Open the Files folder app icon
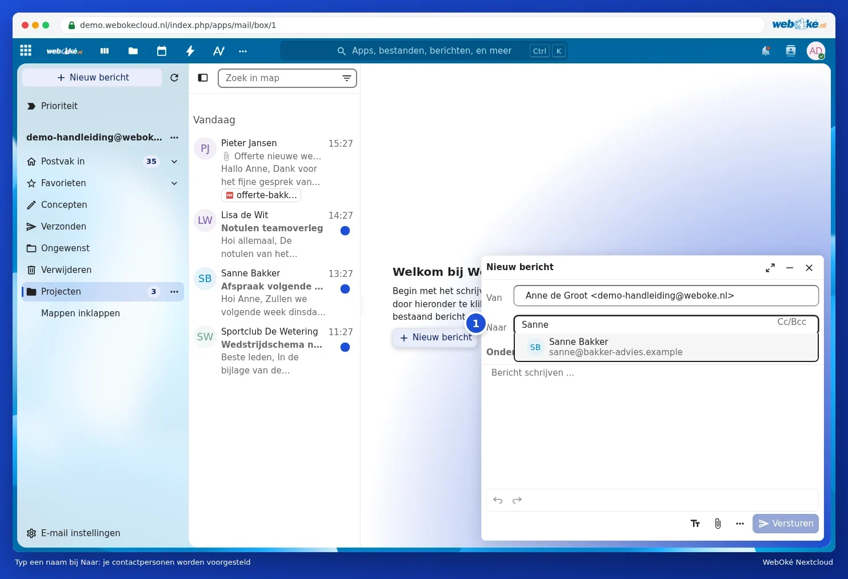The width and height of the screenshot is (848, 579). coord(133,51)
